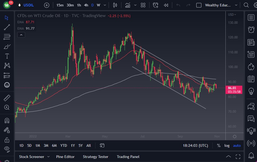Switch the price scale to log
The height and width of the screenshot is (162, 257).
click(x=227, y=146)
